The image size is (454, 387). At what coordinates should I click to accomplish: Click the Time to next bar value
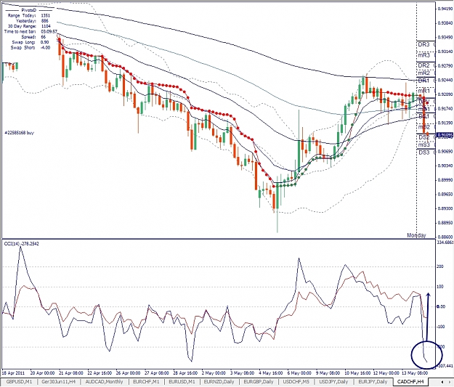(49, 31)
